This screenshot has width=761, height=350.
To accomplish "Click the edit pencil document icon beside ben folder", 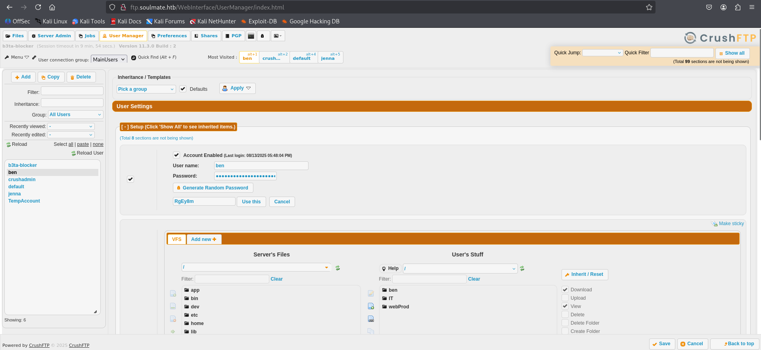I will (x=371, y=293).
